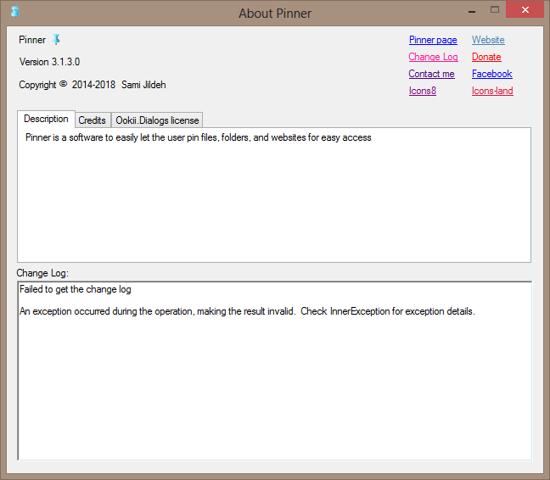Open the Icons8 link
Screen dimensions: 550x480
(423, 91)
